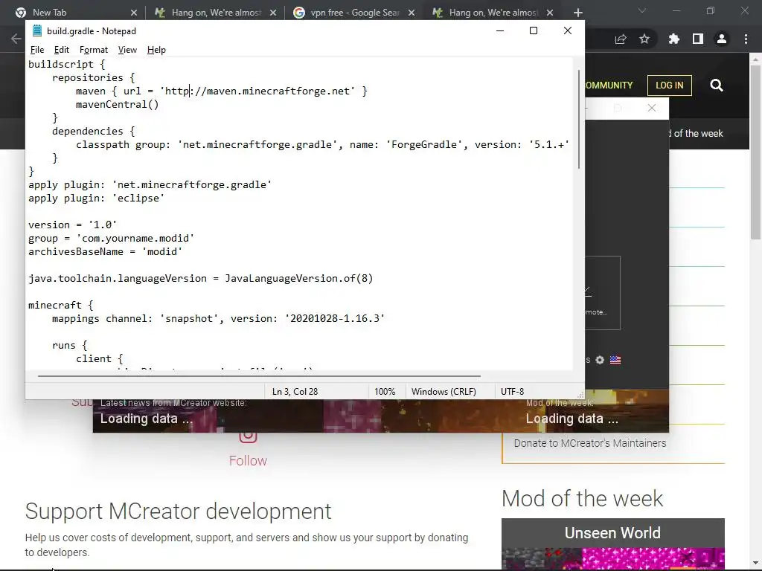
Task: Click the Windows (CRLF) status entry
Action: (x=444, y=391)
